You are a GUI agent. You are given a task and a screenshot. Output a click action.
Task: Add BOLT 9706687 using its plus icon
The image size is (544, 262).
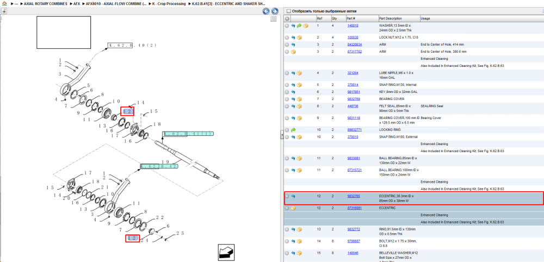pyautogui.click(x=287, y=241)
